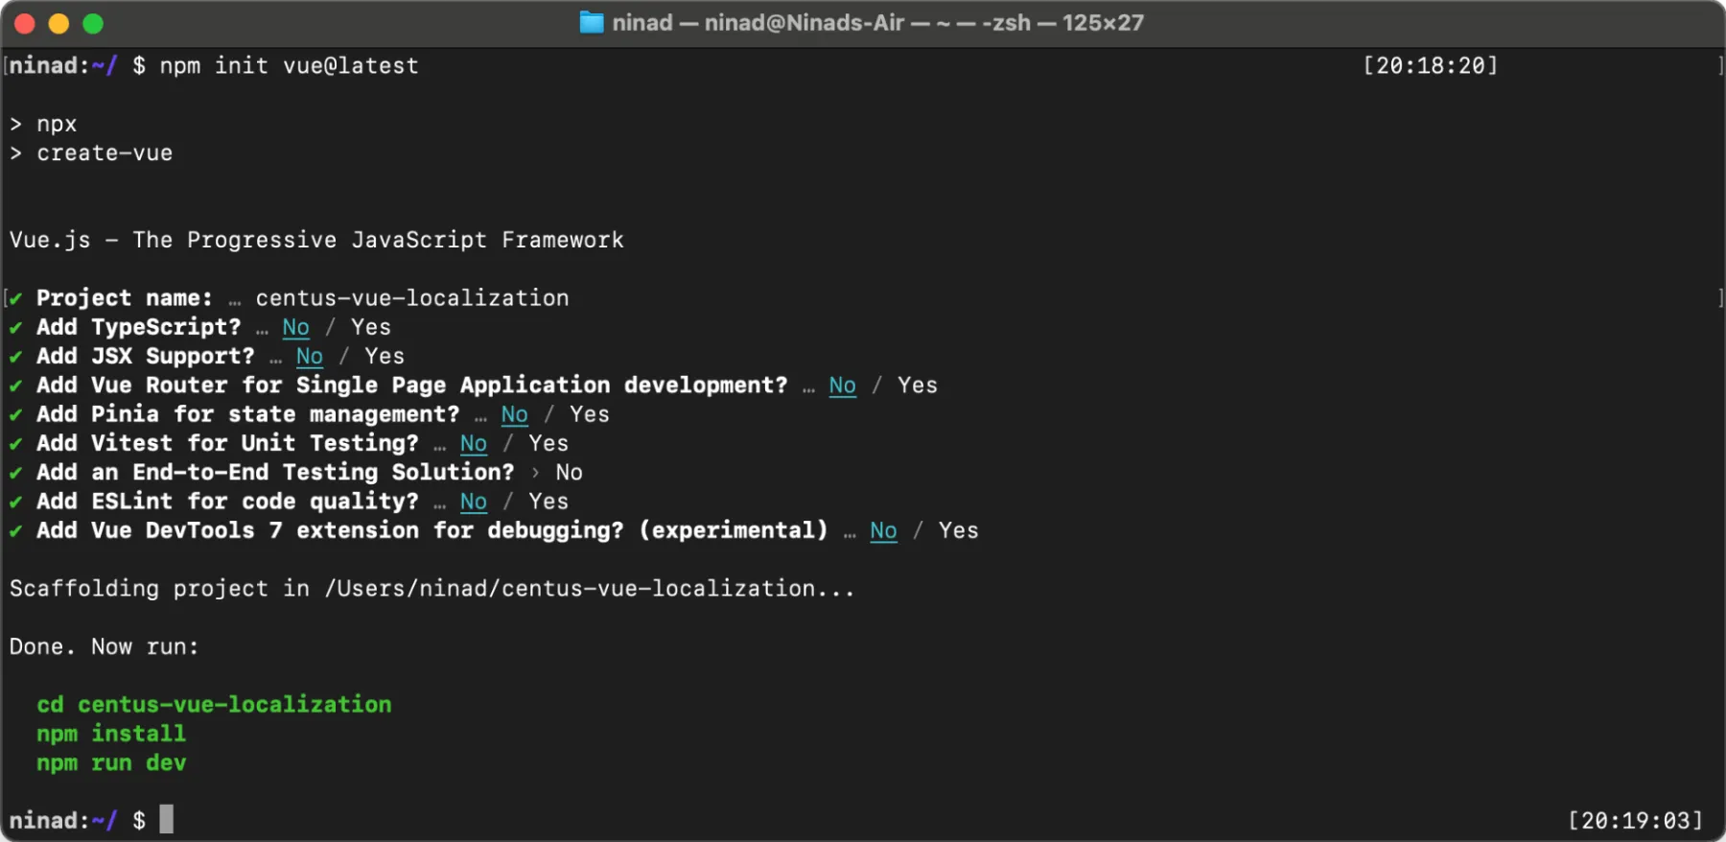Viewport: 1726px width, 842px height.
Task: Click the 'Project name:' prompt label
Action: [x=125, y=298]
